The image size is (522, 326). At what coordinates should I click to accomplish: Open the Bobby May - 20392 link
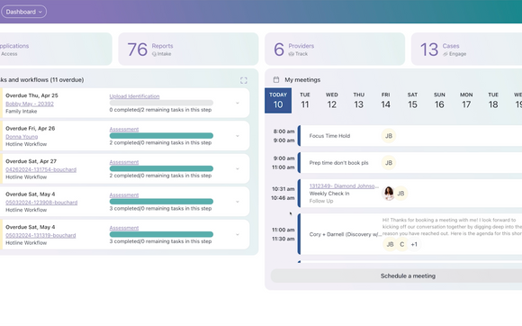coord(30,104)
